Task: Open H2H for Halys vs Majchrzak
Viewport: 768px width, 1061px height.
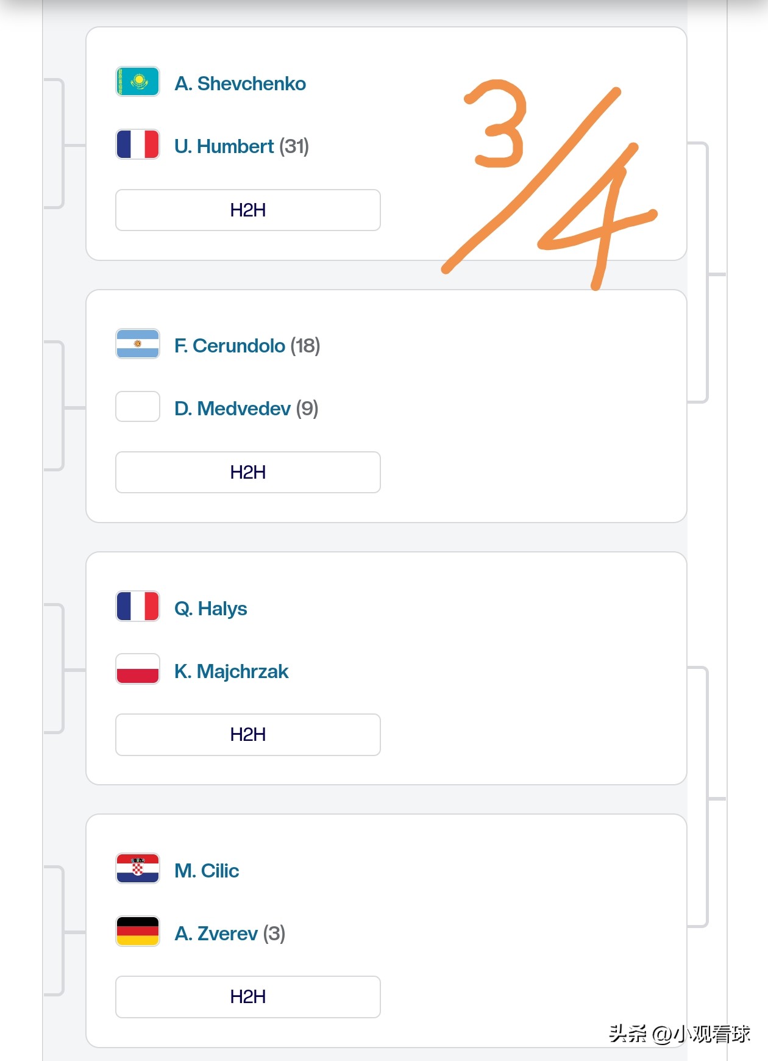Action: 247,735
